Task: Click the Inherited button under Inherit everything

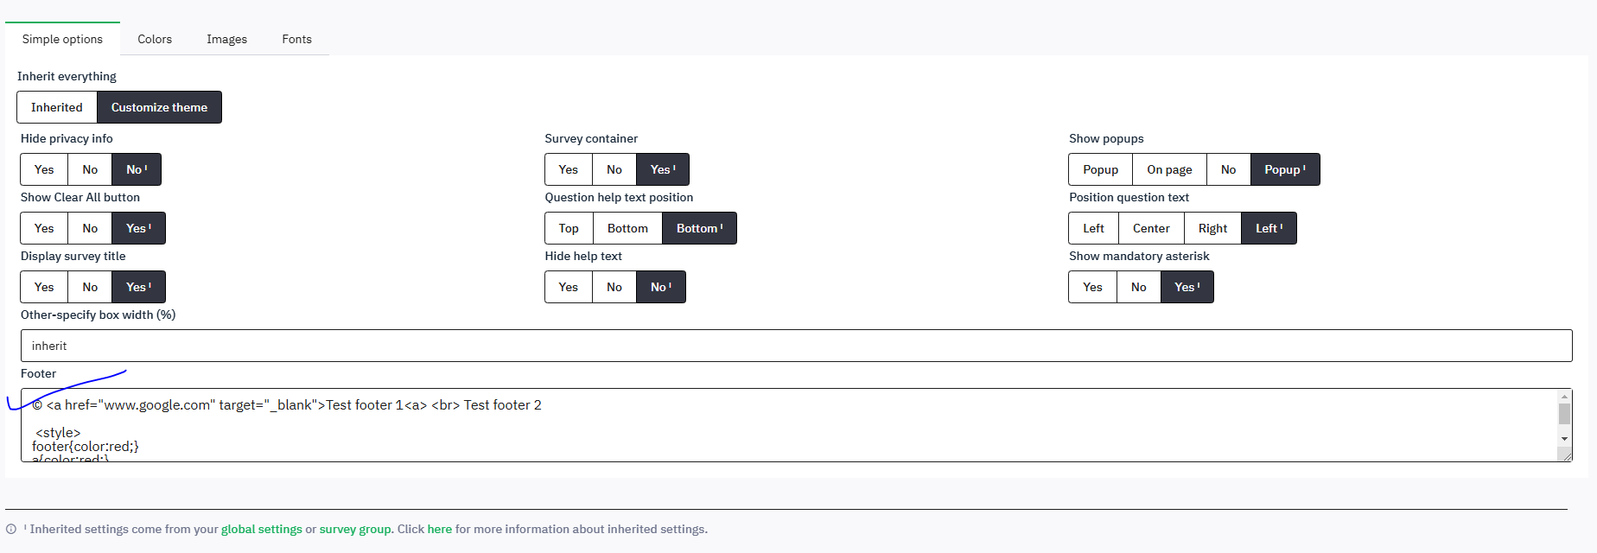Action: tap(57, 107)
